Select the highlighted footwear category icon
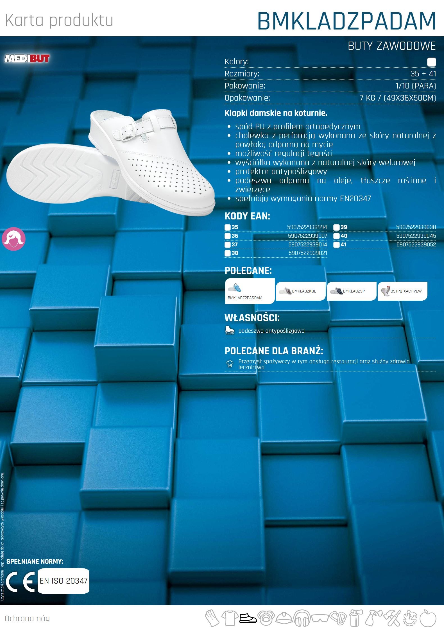The image size is (444, 635). (x=248, y=618)
